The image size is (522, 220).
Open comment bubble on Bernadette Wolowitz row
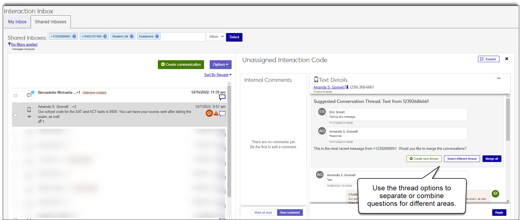[222, 97]
